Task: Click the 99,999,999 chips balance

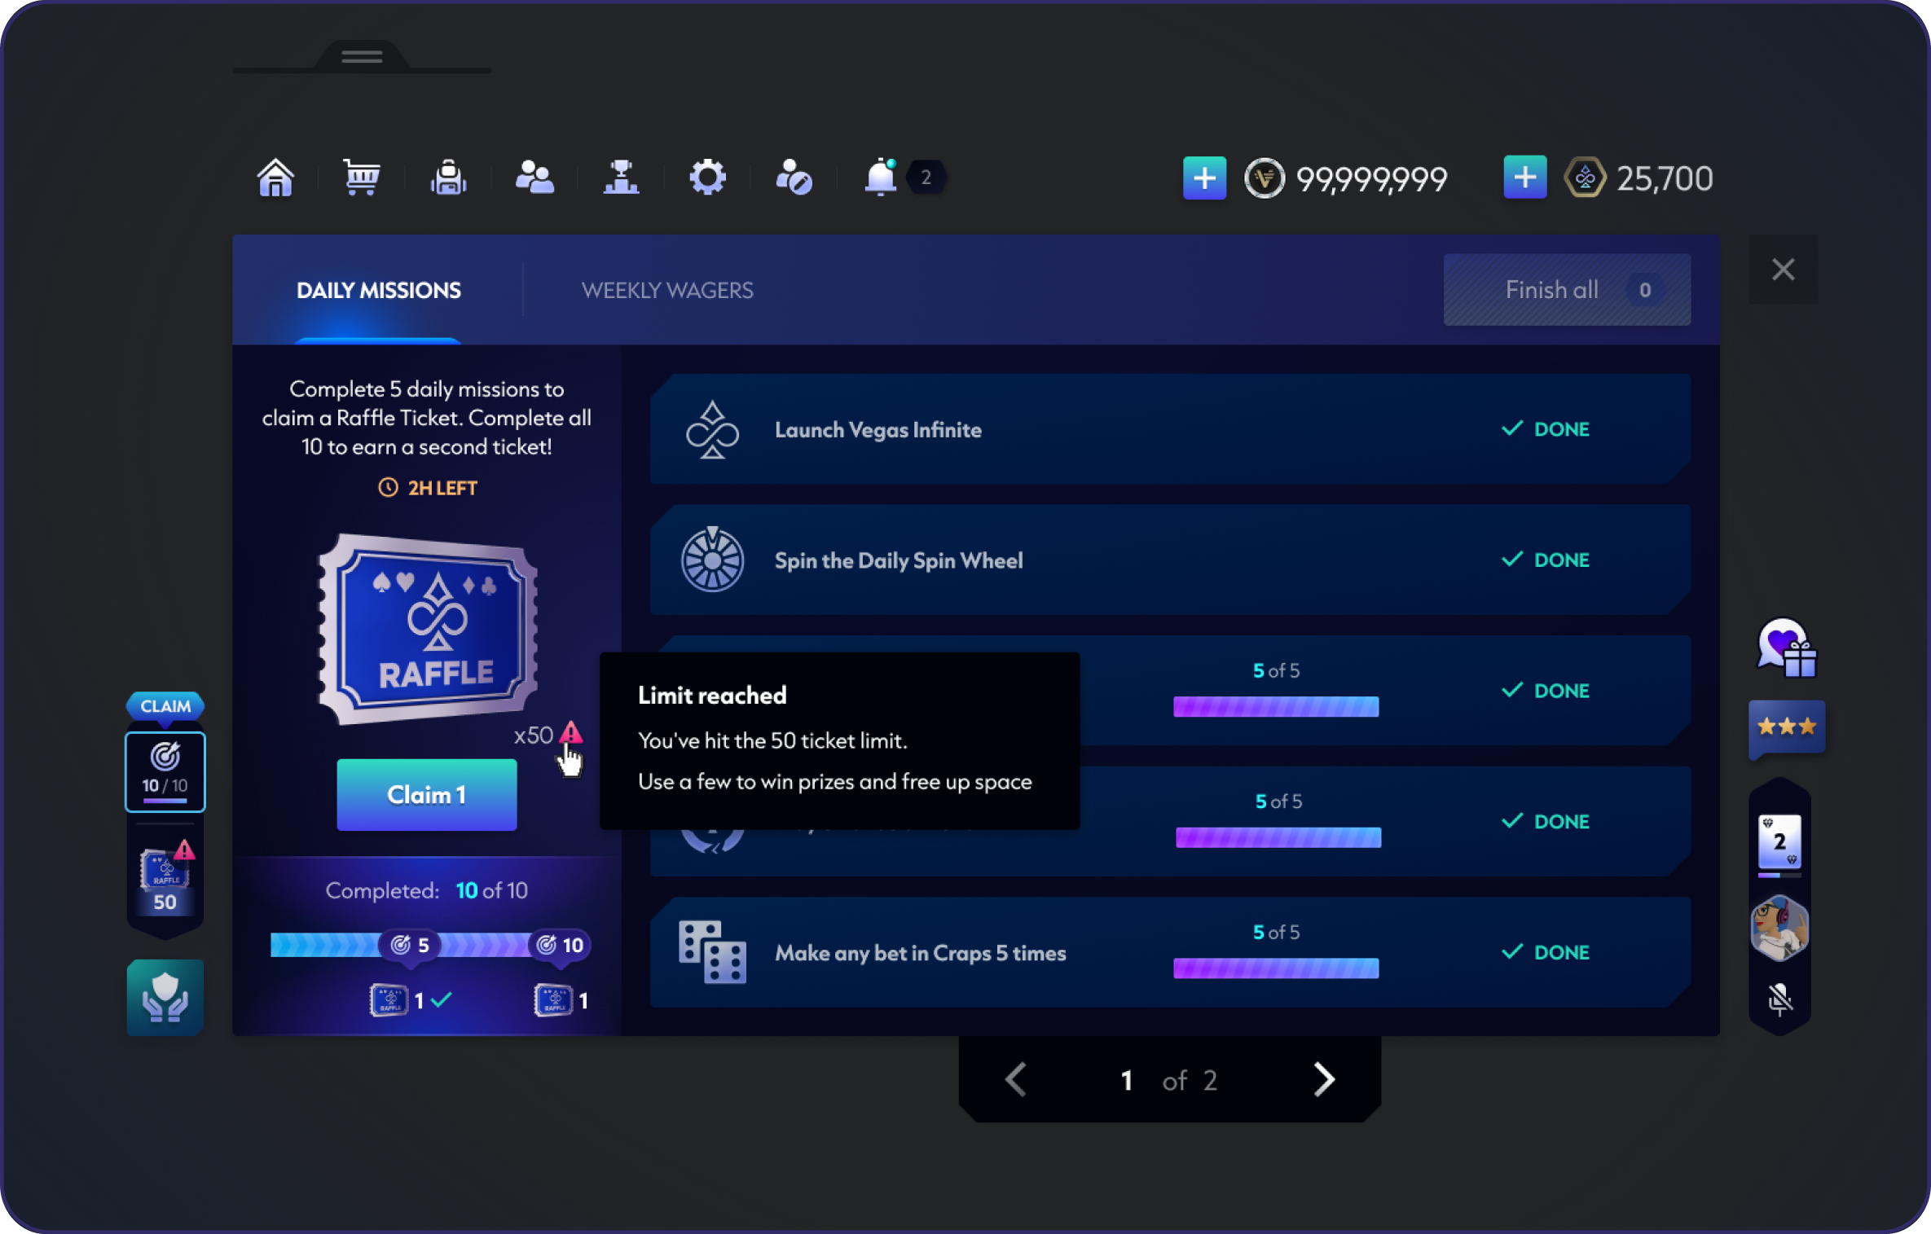Action: 1371,179
